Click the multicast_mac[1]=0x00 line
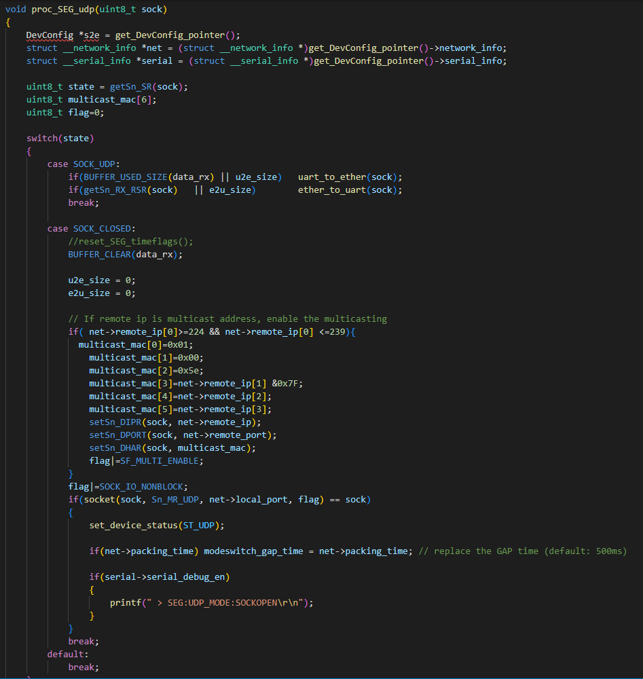Screen dimensions: 643x679 coord(146,358)
